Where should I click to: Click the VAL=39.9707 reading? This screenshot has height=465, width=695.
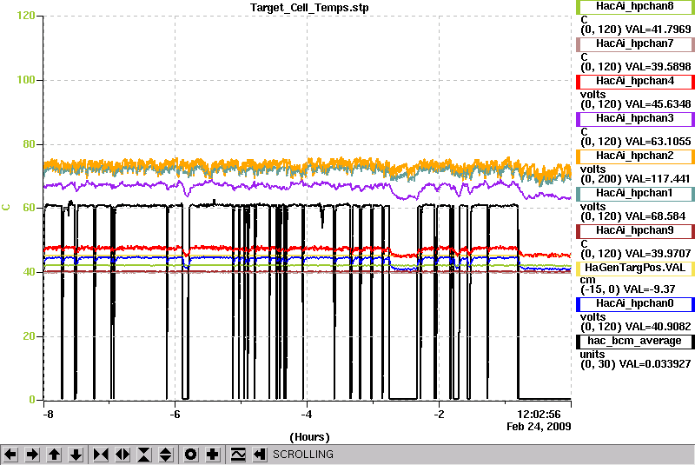[658, 254]
